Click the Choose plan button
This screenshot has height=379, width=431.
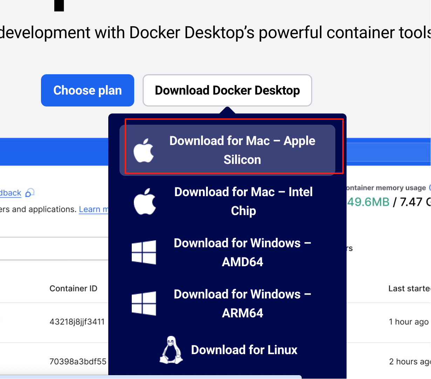tap(88, 90)
